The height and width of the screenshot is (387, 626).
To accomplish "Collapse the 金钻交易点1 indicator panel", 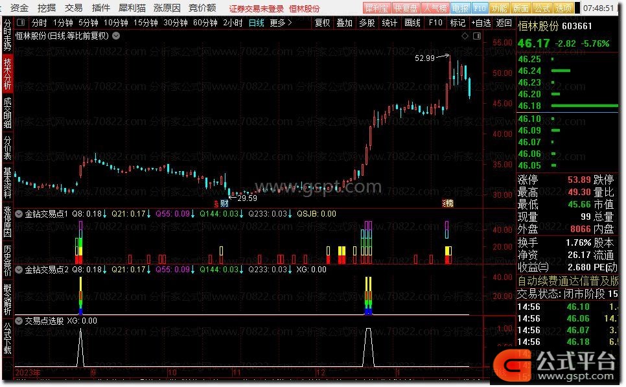I will tap(19, 214).
